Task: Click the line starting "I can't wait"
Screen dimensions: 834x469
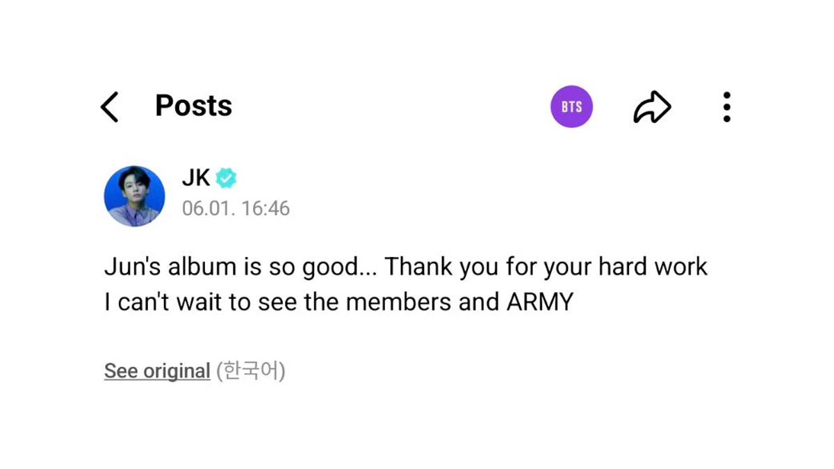Action: pos(338,302)
